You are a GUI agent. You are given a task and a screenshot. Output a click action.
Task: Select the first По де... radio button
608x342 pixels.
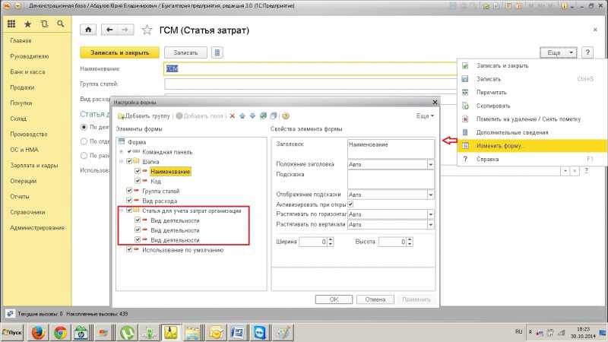84,127
